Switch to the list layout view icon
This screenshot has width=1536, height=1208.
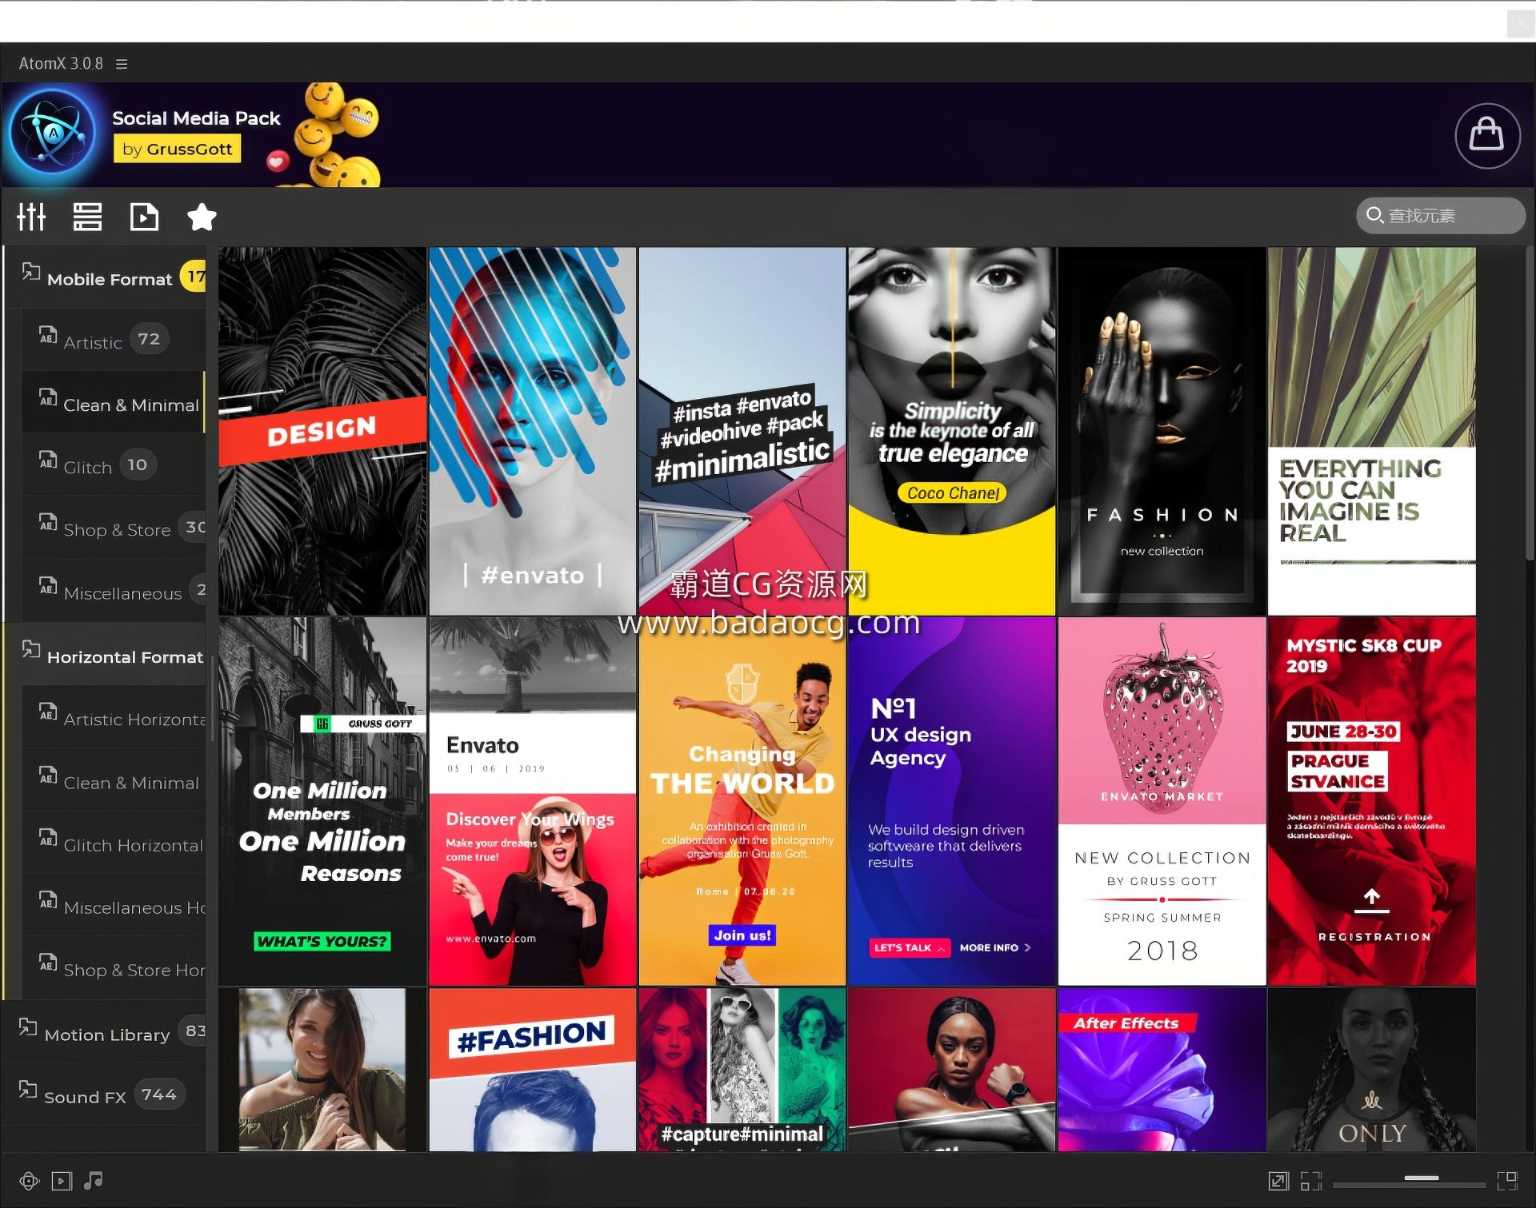click(x=87, y=217)
